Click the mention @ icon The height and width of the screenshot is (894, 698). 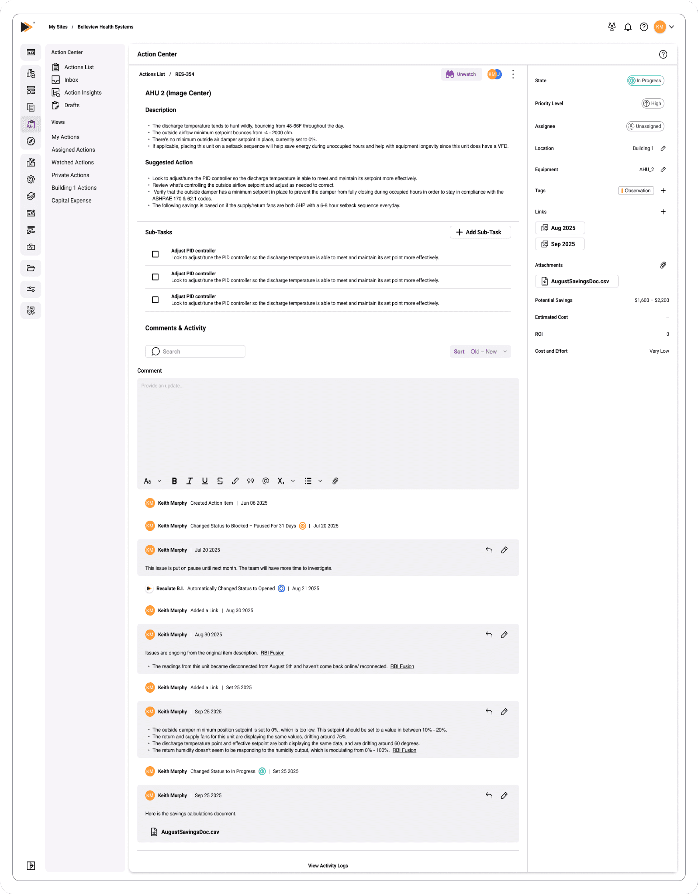pyautogui.click(x=265, y=481)
